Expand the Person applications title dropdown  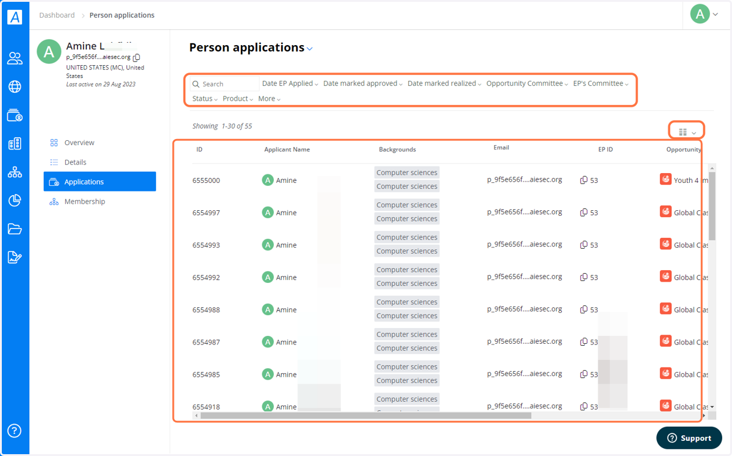pyautogui.click(x=310, y=49)
